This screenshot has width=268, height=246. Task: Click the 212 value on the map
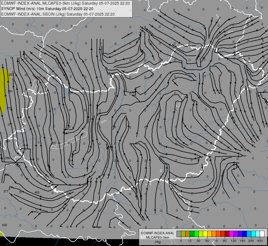10,108
